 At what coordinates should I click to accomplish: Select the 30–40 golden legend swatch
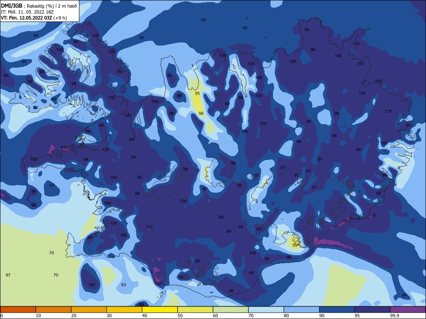click(x=124, y=310)
